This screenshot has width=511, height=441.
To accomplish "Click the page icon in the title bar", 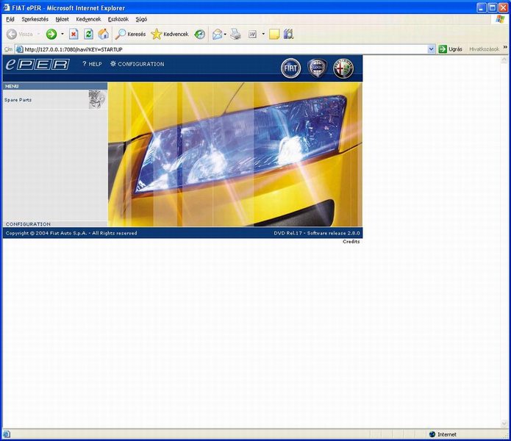I will (7, 7).
